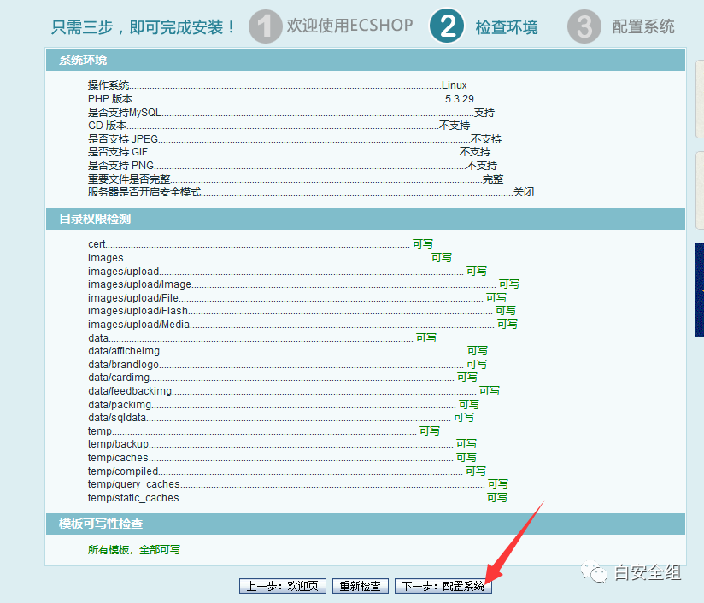Click the data/sqldata directory label
The image size is (704, 603).
(x=117, y=417)
